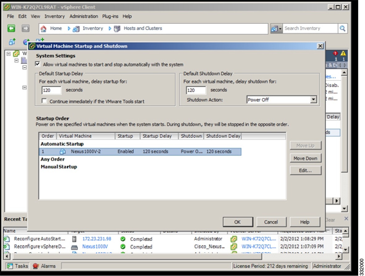
Task: Click Completed status icon for Reconfigure vSphereD
Action: click(123, 246)
